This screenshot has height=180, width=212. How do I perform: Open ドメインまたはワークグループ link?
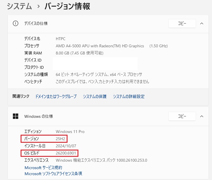[x=56, y=96]
